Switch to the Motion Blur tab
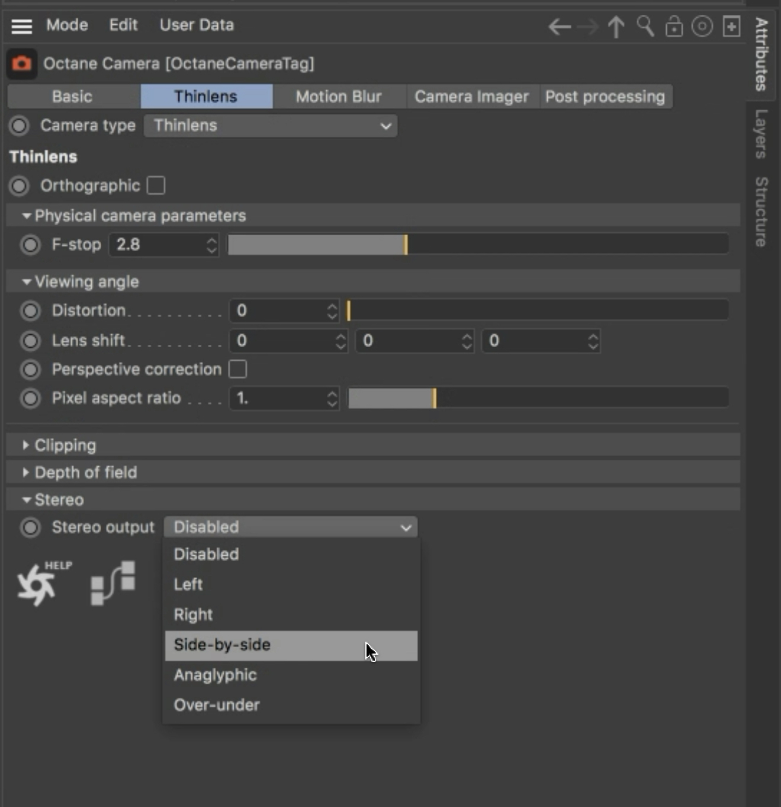781x807 pixels. 339,97
